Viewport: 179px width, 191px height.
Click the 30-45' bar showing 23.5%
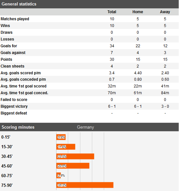coord(75,156)
